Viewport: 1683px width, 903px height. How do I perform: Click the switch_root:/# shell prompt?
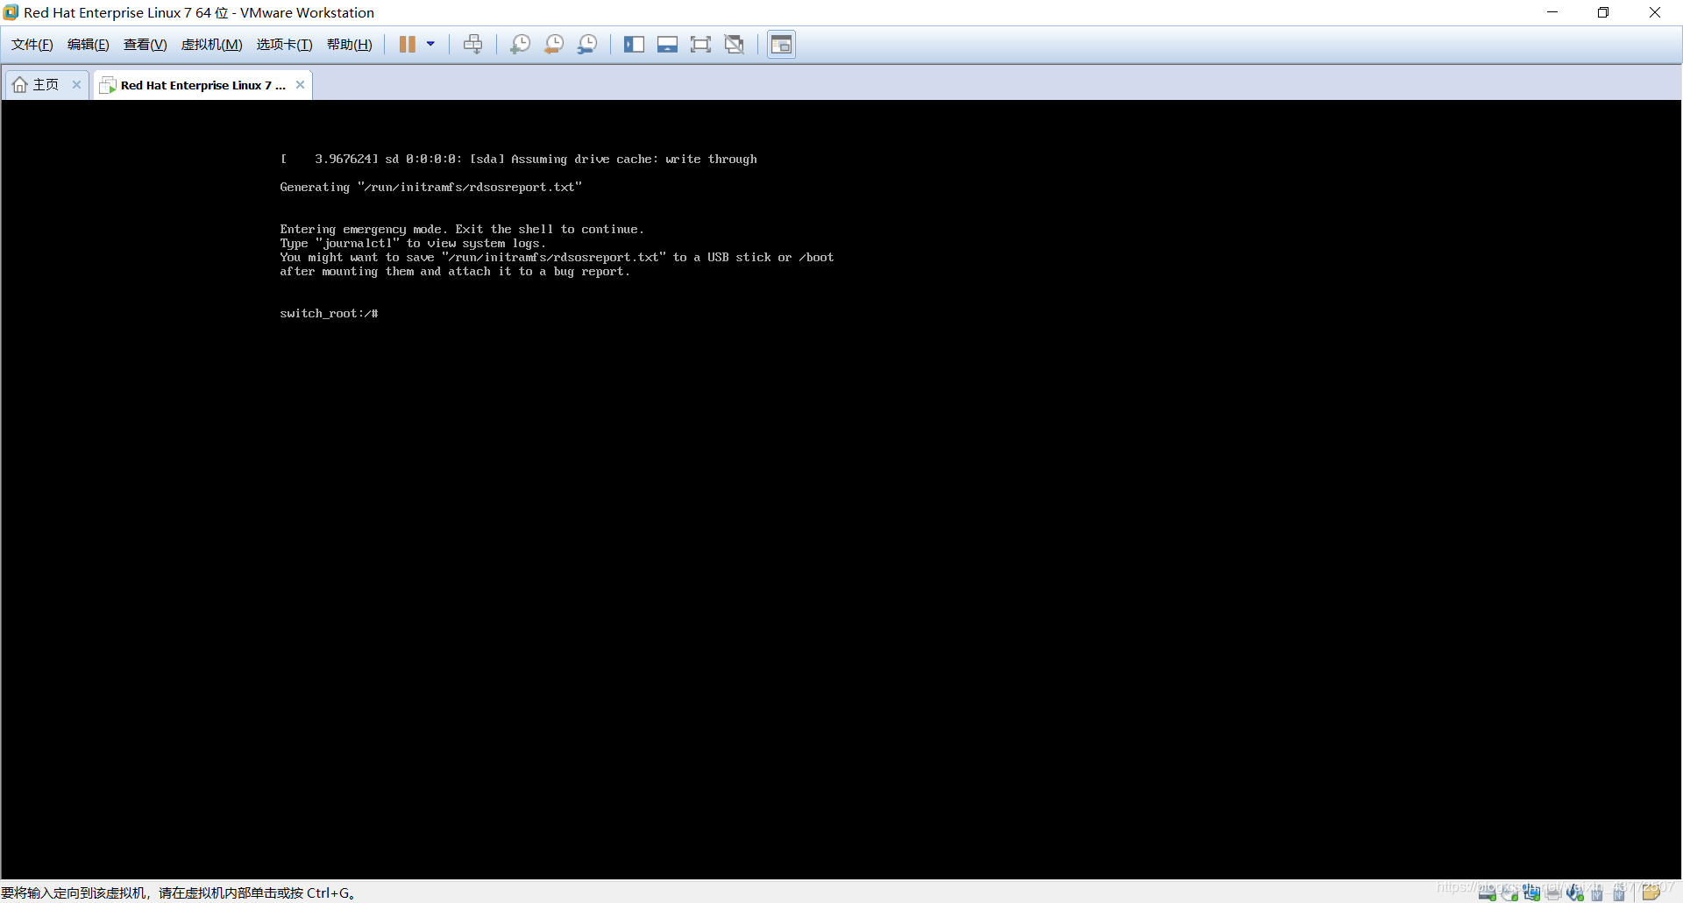point(329,313)
